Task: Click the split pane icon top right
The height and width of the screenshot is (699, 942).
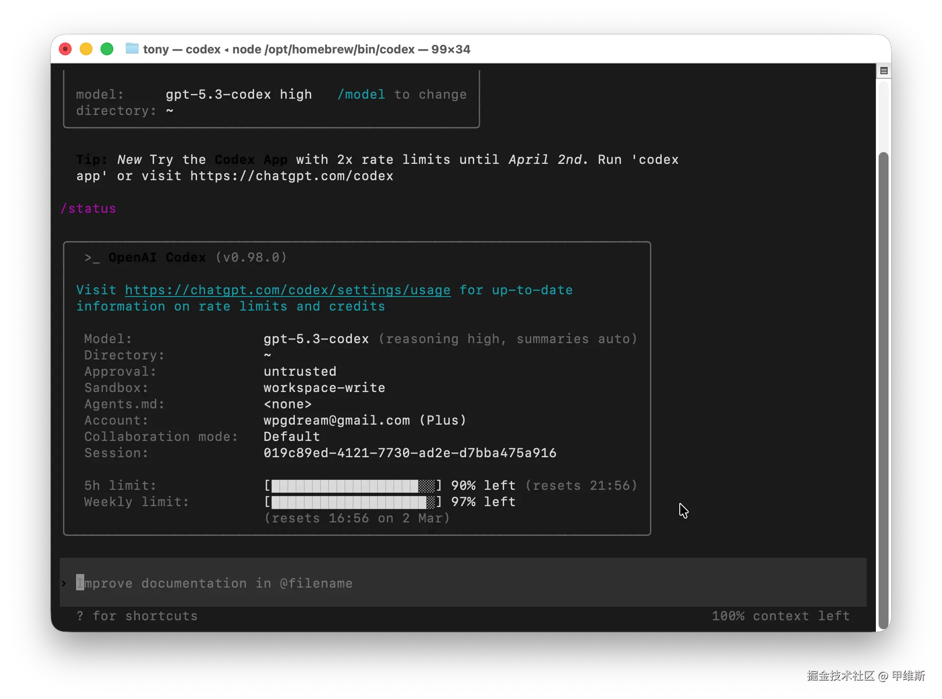Action: click(884, 71)
